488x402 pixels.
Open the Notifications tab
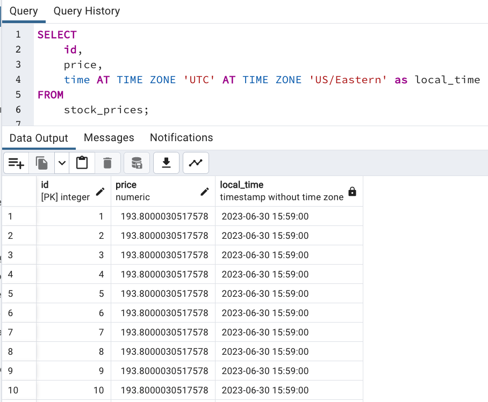[x=182, y=138]
